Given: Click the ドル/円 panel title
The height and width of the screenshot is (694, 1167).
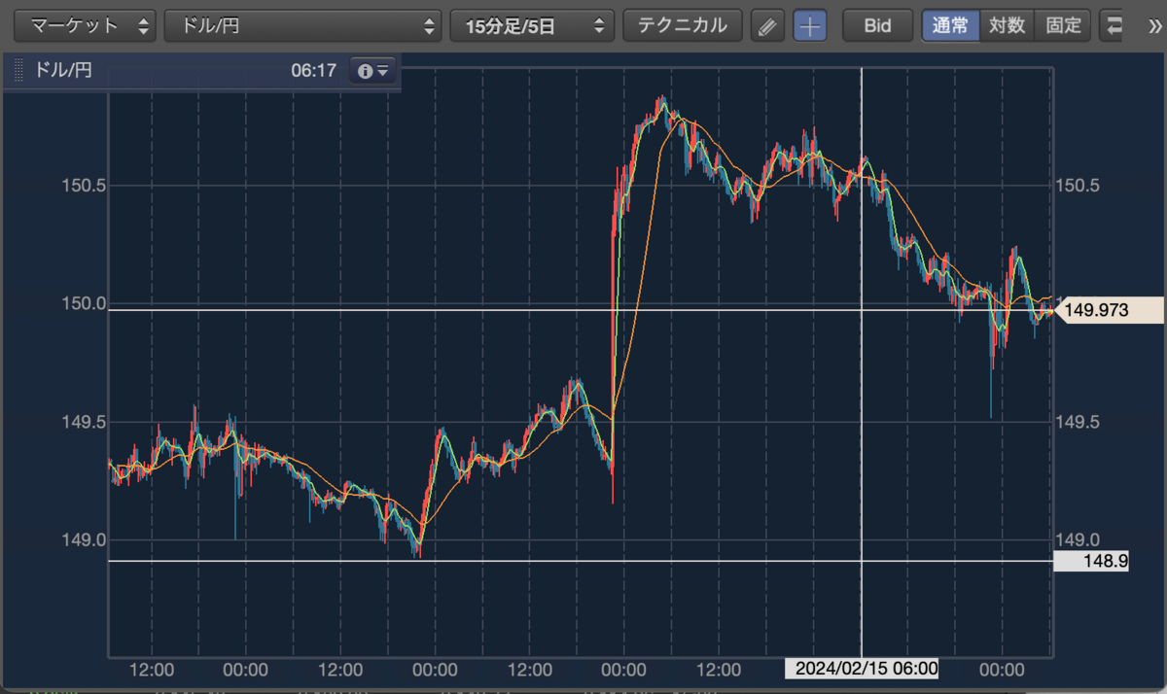Looking at the screenshot, I should point(63,71).
